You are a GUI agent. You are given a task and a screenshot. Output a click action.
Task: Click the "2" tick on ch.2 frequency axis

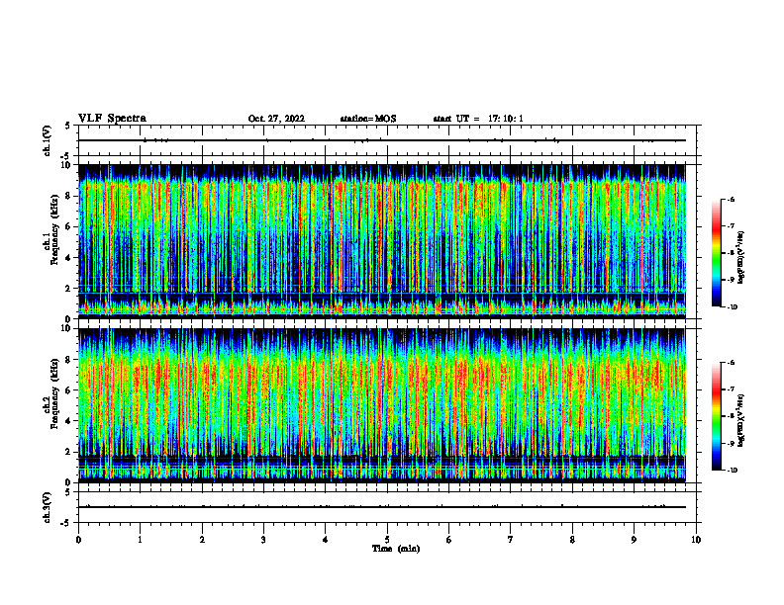tap(68, 452)
